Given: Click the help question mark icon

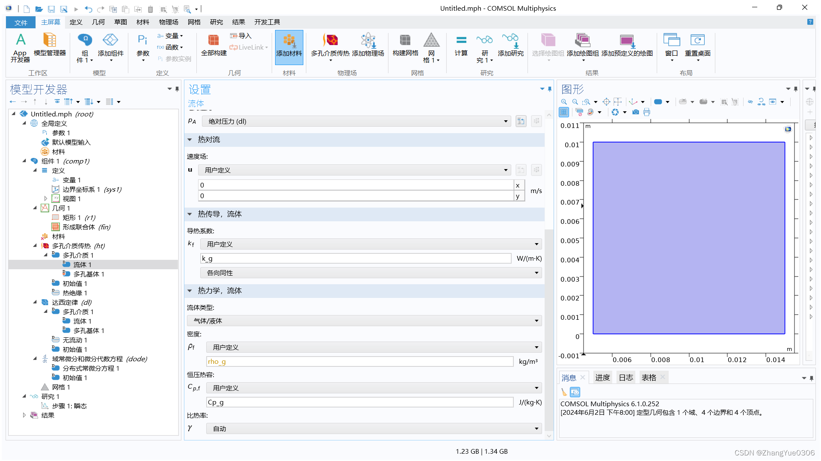Looking at the screenshot, I should point(810,22).
